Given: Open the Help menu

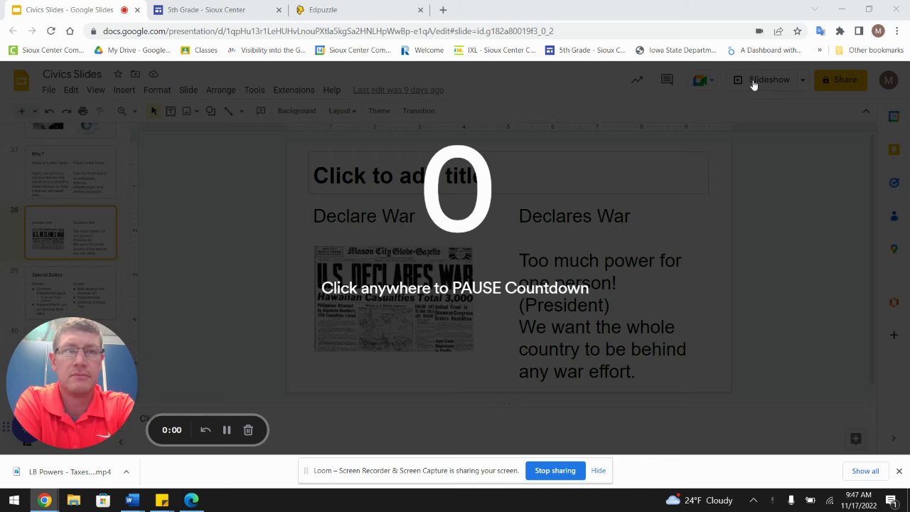Looking at the screenshot, I should pos(332,90).
